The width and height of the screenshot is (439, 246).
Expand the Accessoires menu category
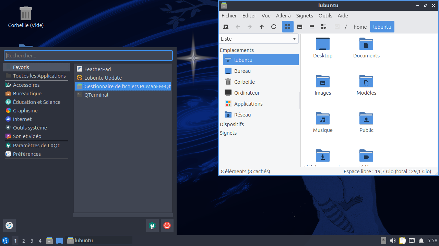[26, 85]
